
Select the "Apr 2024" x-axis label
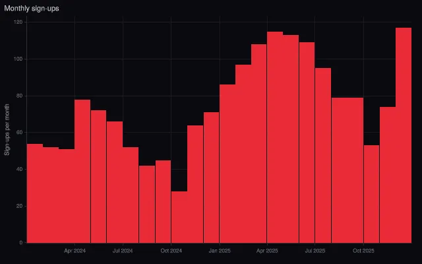click(x=75, y=251)
